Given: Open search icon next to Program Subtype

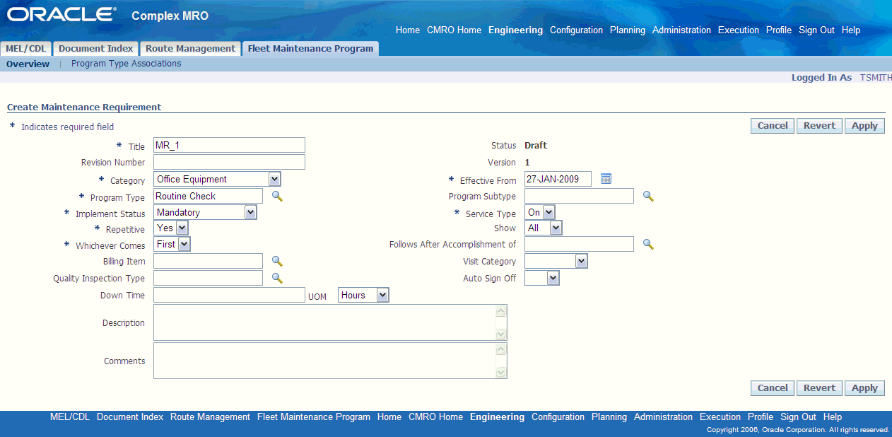Looking at the screenshot, I should 648,196.
